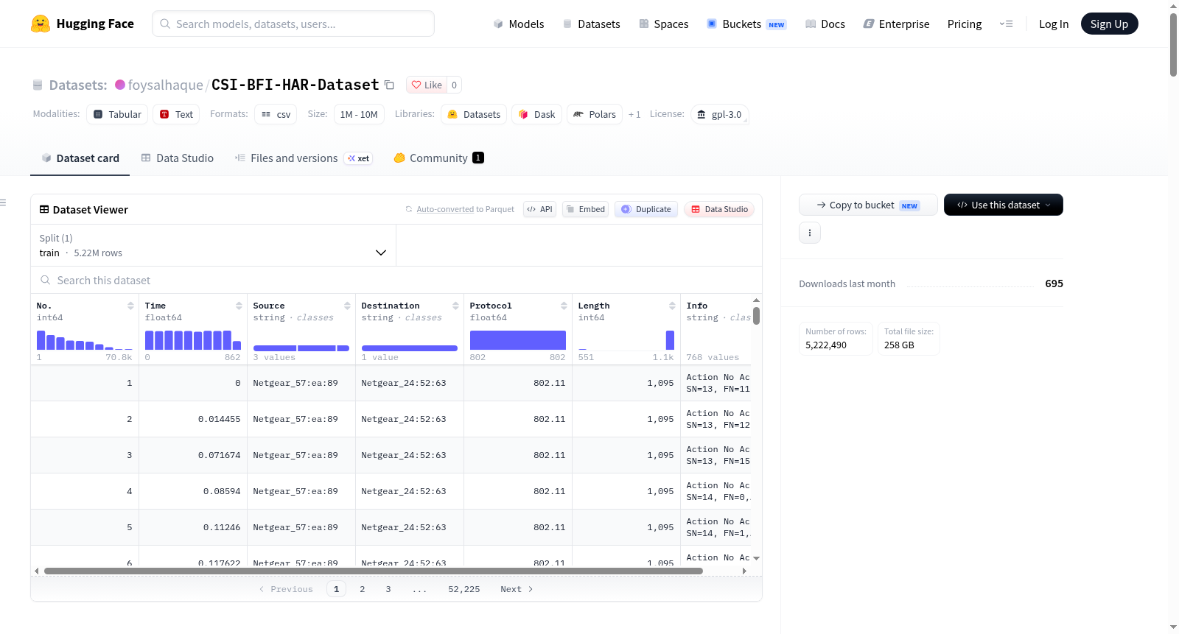
Task: Go to Datasets in top navigation
Action: pyautogui.click(x=591, y=24)
